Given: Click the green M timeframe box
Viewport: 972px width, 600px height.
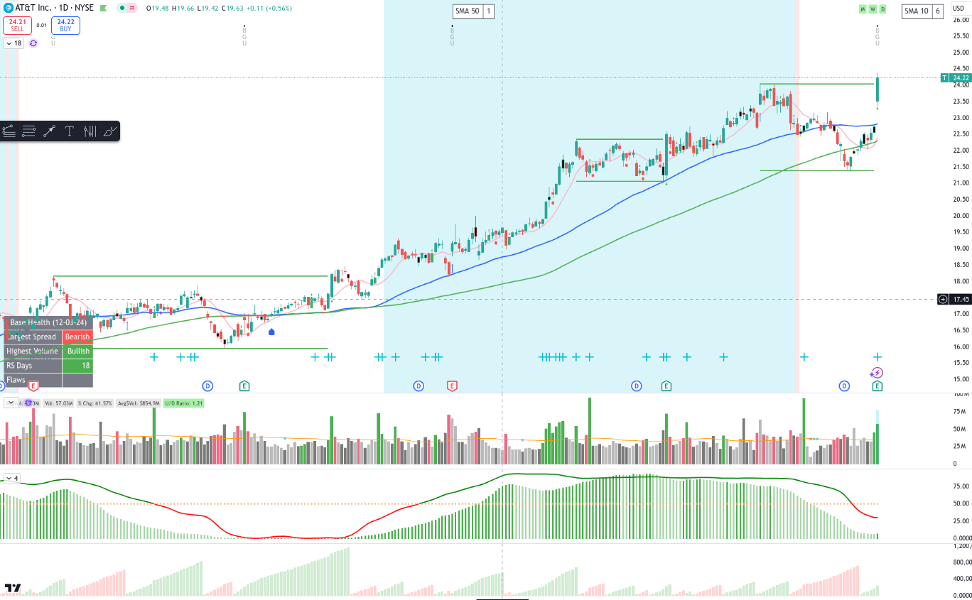Looking at the screenshot, I should pos(863,9).
